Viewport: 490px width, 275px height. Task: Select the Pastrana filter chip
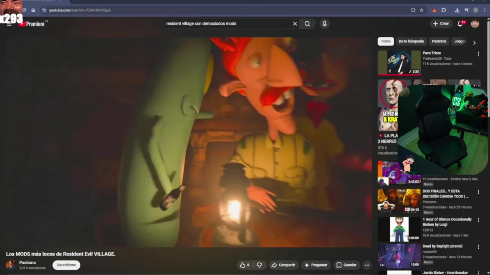tap(439, 41)
